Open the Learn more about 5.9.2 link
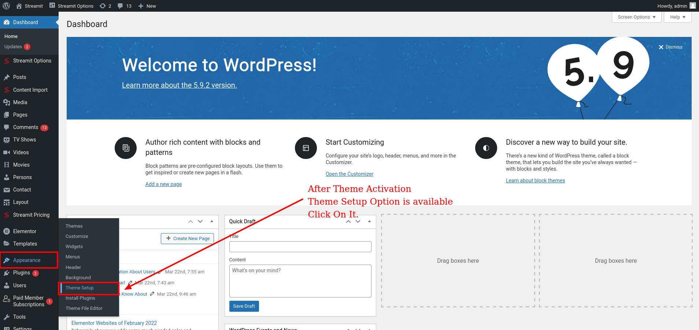The width and height of the screenshot is (699, 330). coord(180,85)
